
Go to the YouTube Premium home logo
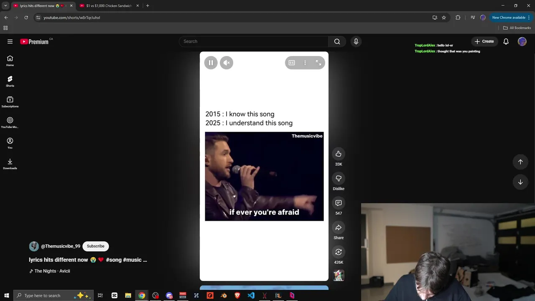tap(34, 41)
